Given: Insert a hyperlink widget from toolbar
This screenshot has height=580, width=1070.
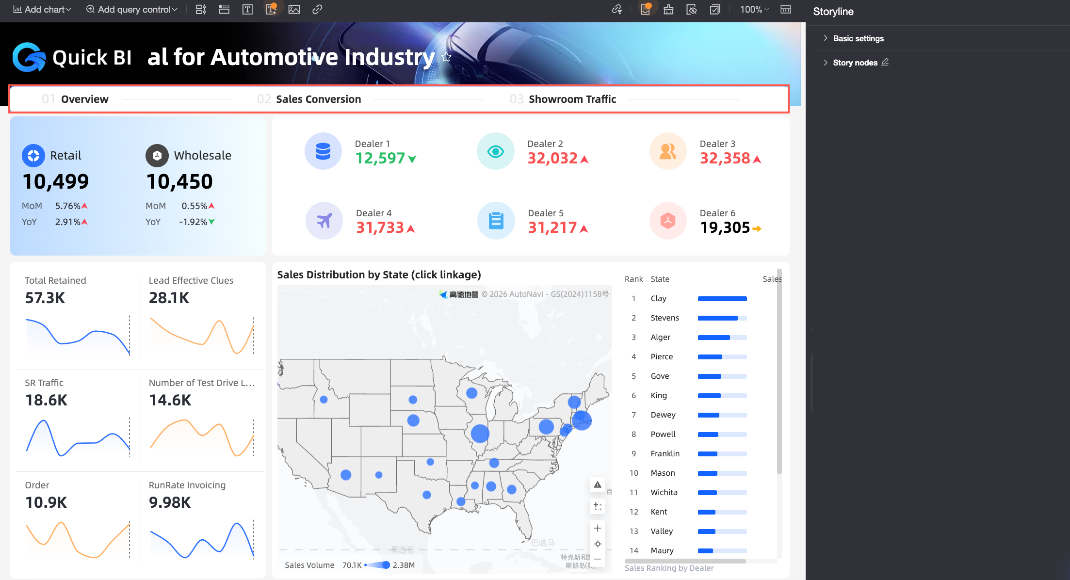Looking at the screenshot, I should (x=317, y=10).
